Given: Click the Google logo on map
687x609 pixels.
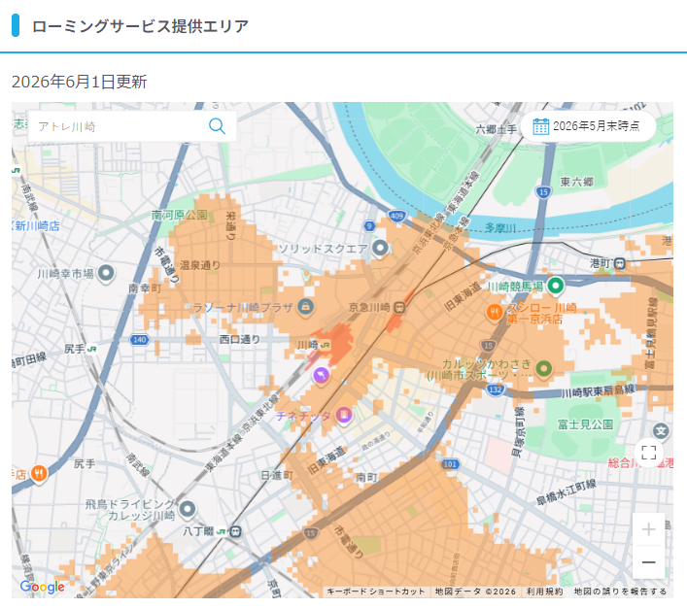Looking at the screenshot, I should pos(43,587).
